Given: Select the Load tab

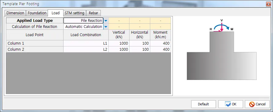Looking at the screenshot, I should coord(56,13).
